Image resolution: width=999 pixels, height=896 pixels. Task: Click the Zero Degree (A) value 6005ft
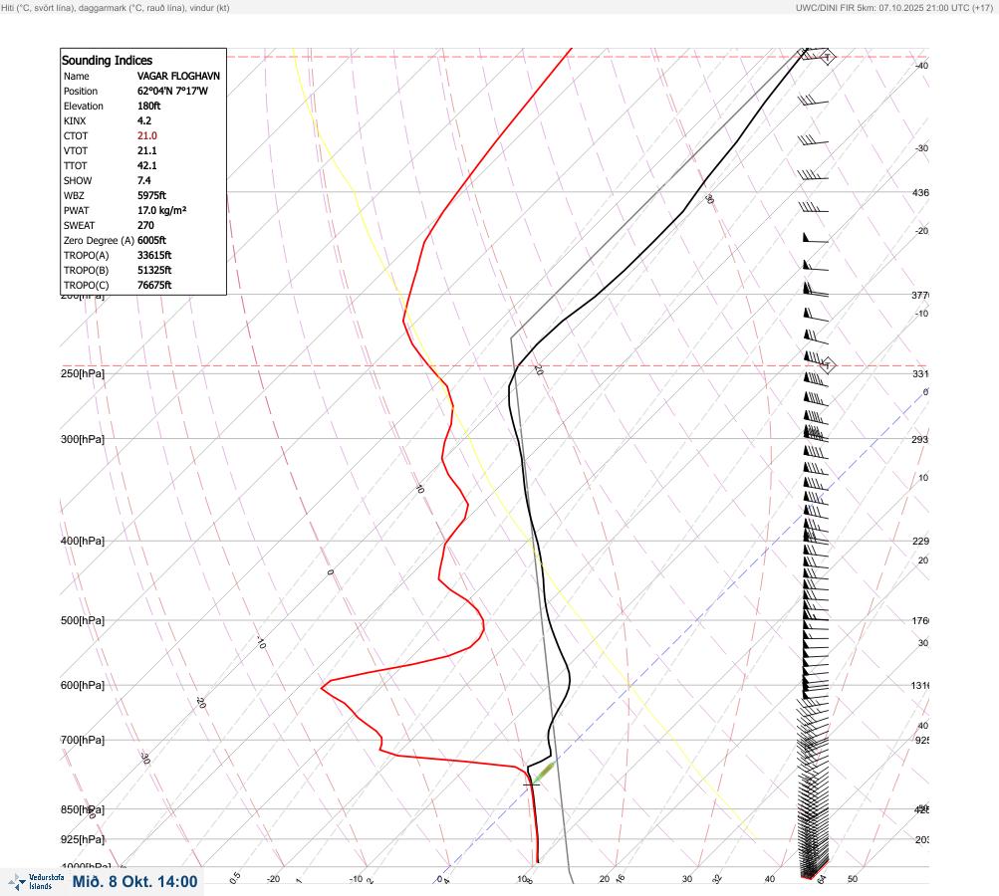click(151, 240)
